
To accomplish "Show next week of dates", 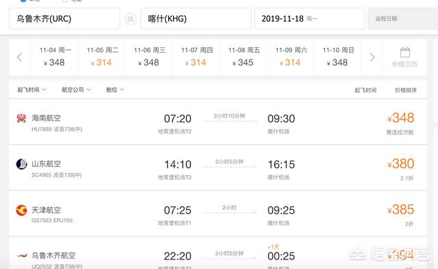I will click(372, 57).
